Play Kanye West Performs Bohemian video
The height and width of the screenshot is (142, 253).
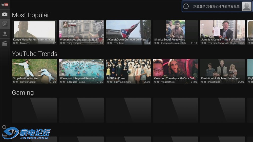[34, 33]
